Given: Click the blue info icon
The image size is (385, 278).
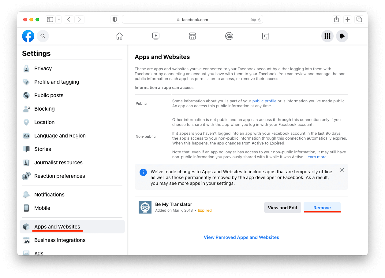Looking at the screenshot, I should click(143, 172).
